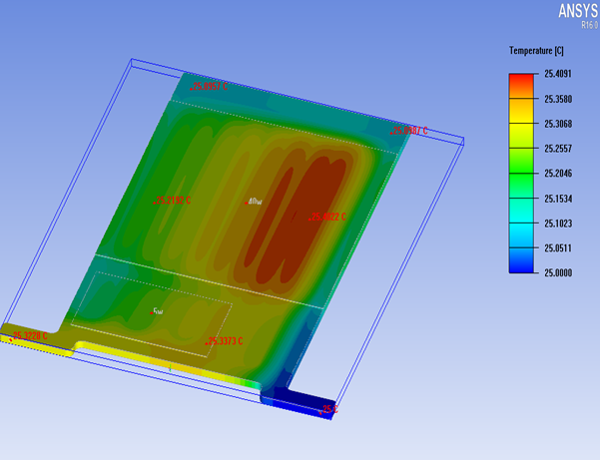601x461 pixels.
Task: Click the white marker at plate center
Action: point(254,201)
